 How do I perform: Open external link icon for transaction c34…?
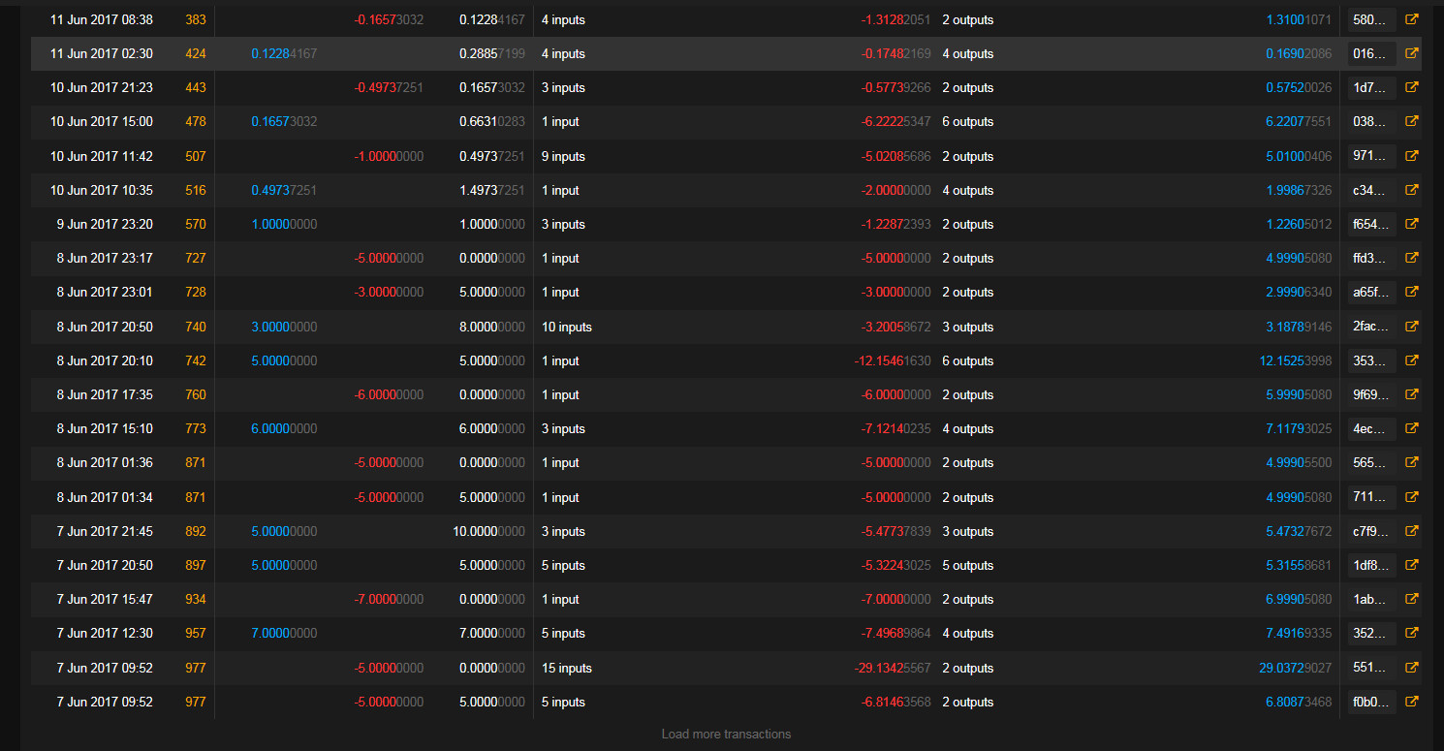(1411, 190)
